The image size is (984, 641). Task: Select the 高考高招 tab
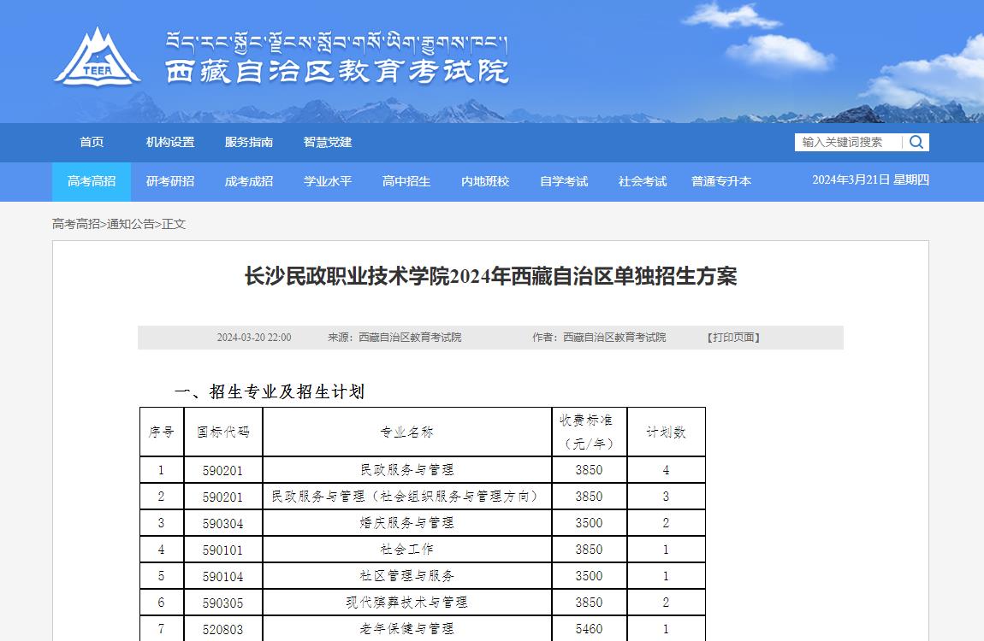(x=92, y=182)
